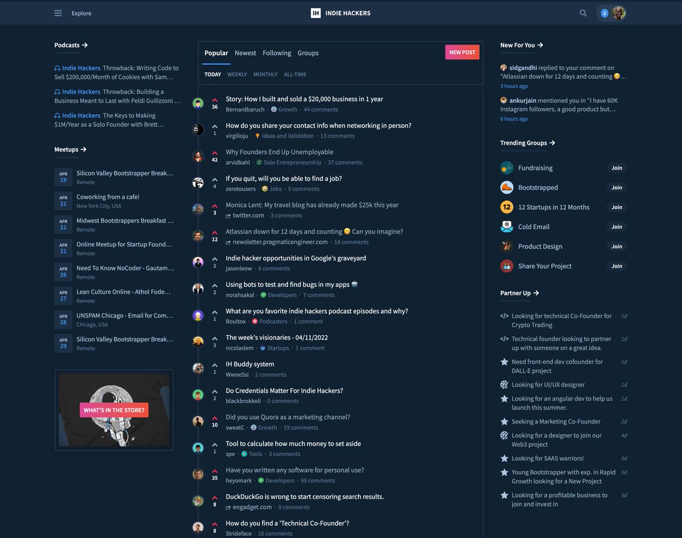Open the New For You section
This screenshot has height=538, width=682.
[x=522, y=45]
